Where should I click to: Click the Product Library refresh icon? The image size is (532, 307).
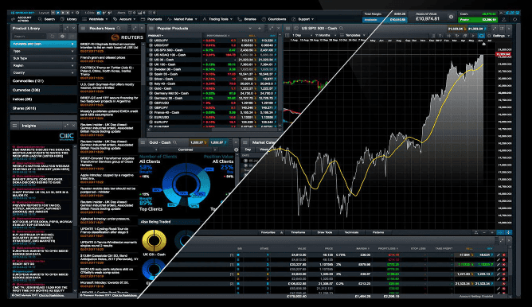[53, 36]
